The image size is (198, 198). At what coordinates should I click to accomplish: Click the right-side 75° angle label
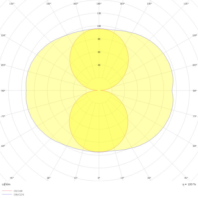(x=195, y=116)
